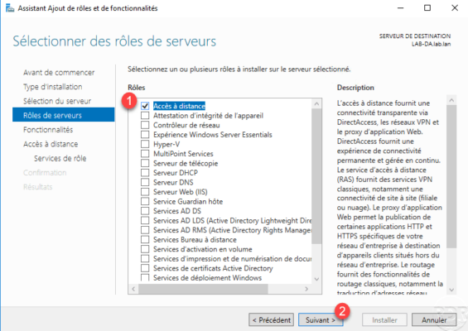
Task: Enable Services d'activation en volume checkbox
Action: click(x=145, y=249)
